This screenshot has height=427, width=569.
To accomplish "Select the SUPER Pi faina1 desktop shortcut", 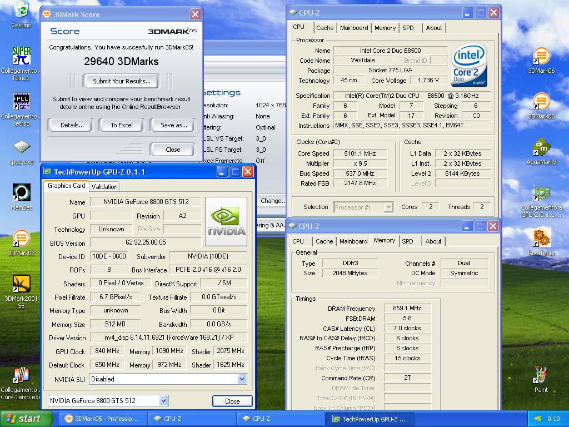I will (21, 63).
